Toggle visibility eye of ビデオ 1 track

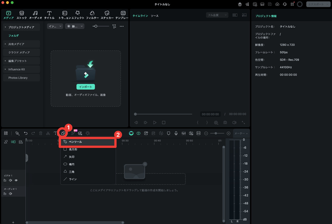click(x=16, y=180)
